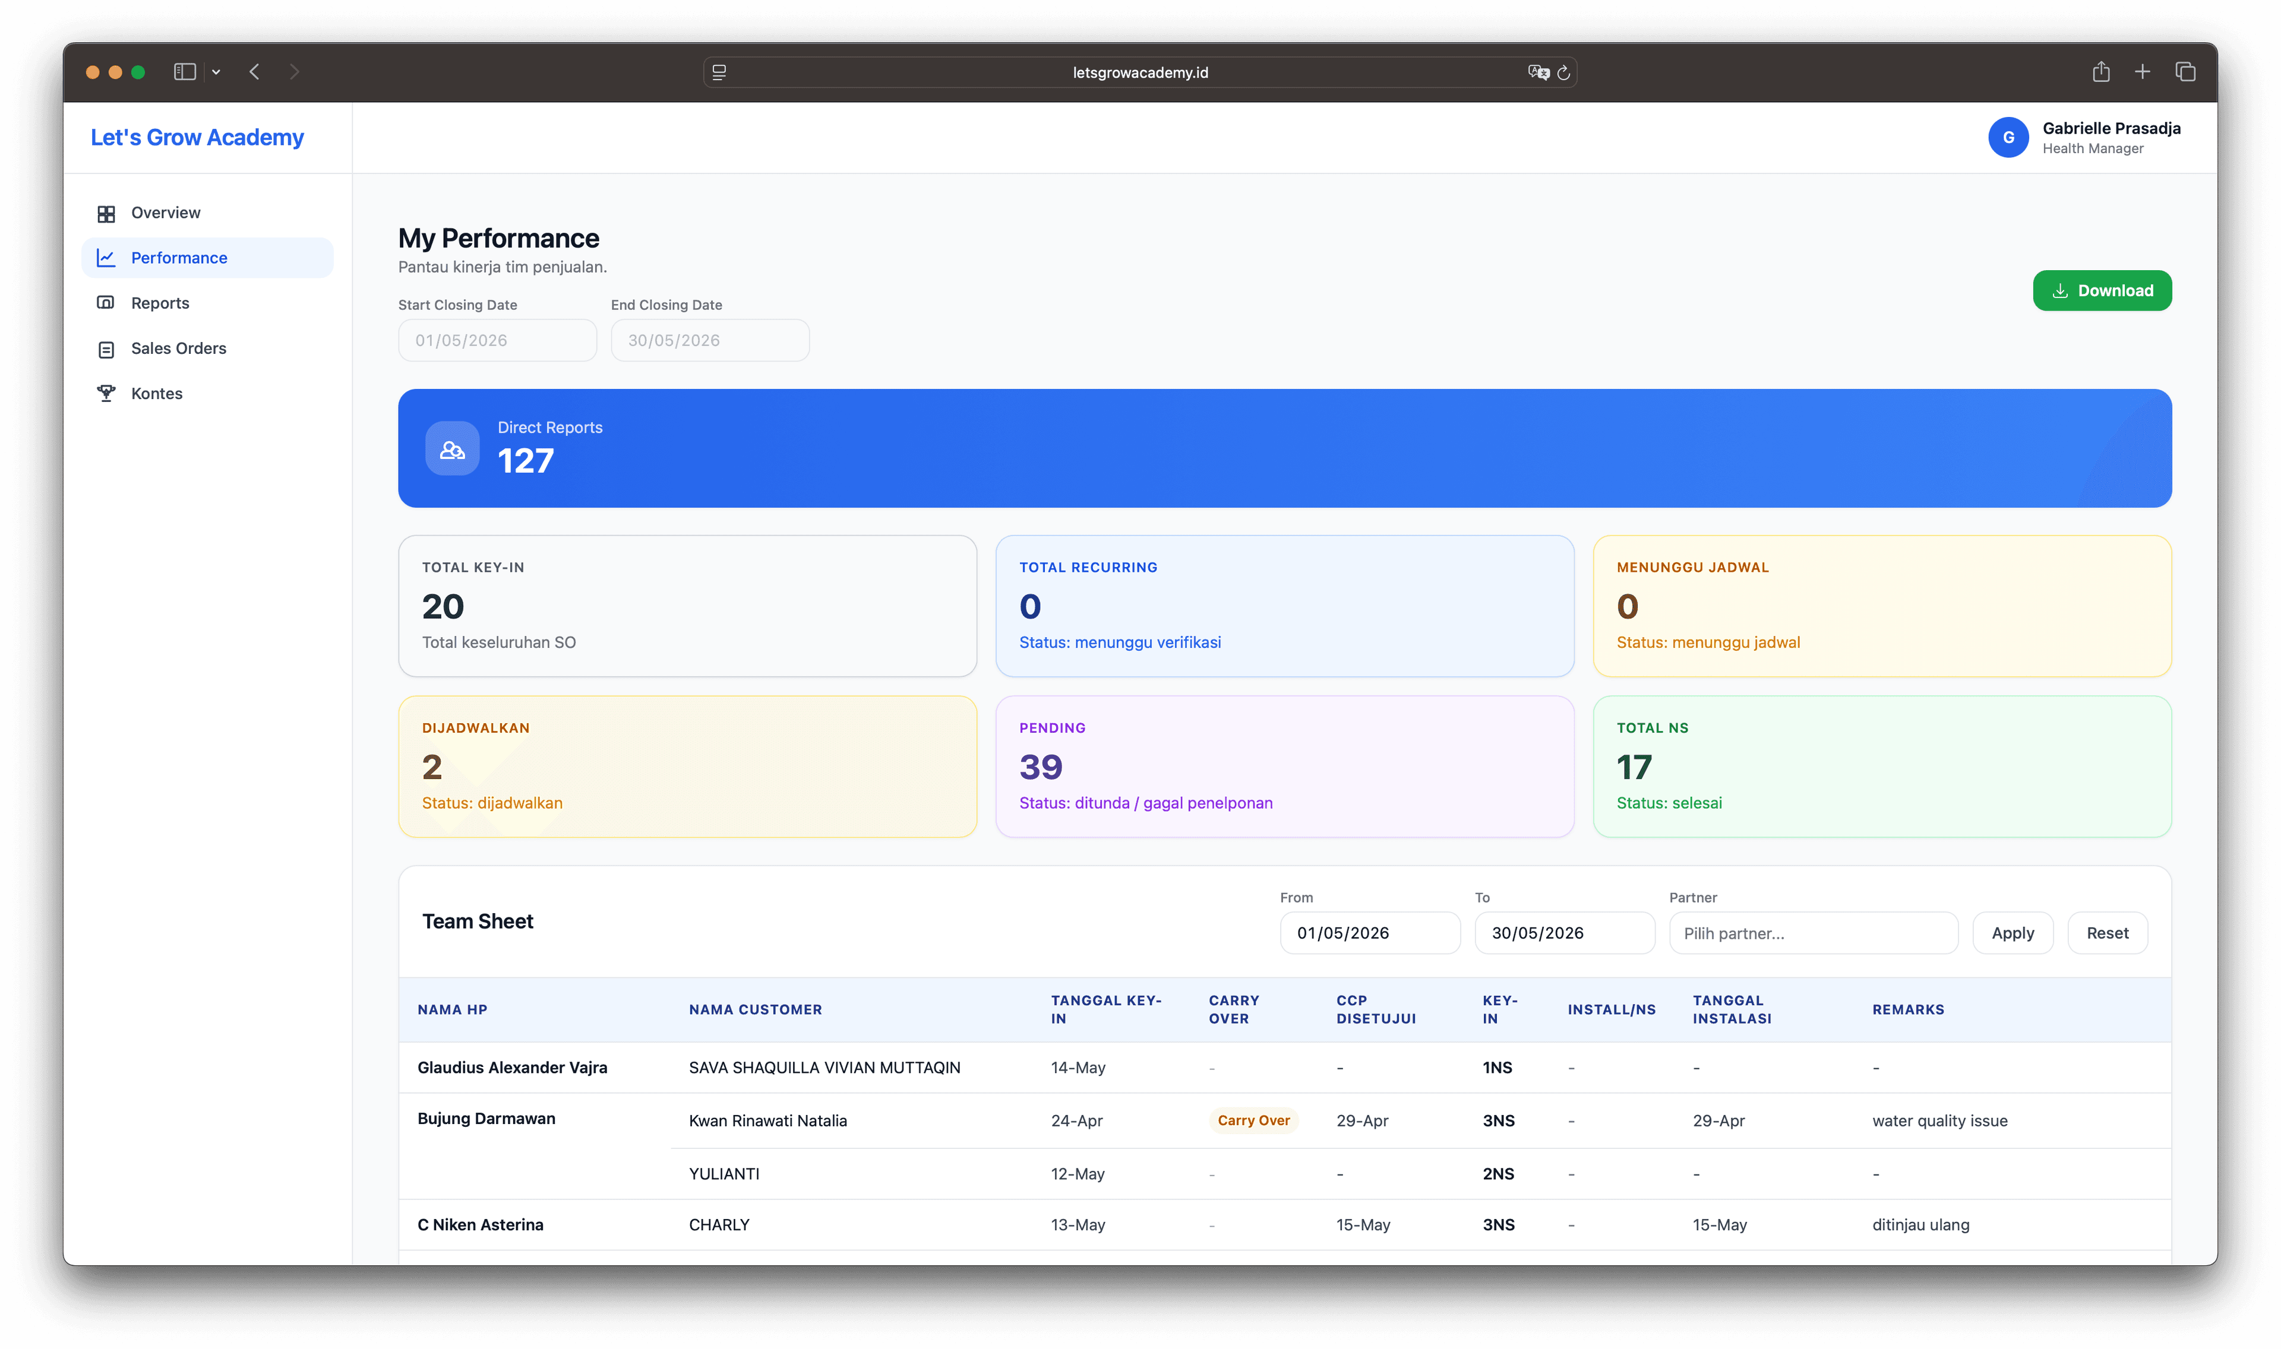Select Bujung Darmawan row name
The height and width of the screenshot is (1349, 2281).
tap(485, 1118)
